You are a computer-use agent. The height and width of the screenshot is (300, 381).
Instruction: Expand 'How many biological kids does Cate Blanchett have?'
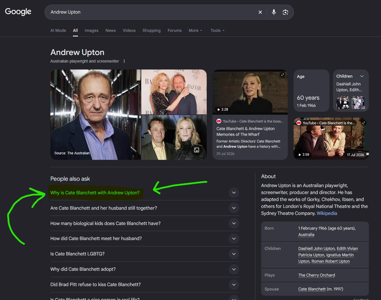pos(234,223)
